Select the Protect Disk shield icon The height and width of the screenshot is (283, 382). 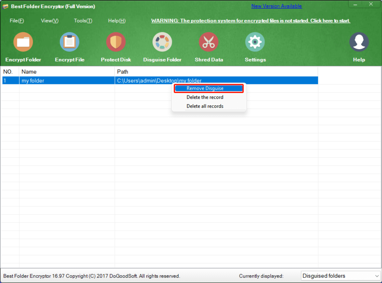[116, 42]
